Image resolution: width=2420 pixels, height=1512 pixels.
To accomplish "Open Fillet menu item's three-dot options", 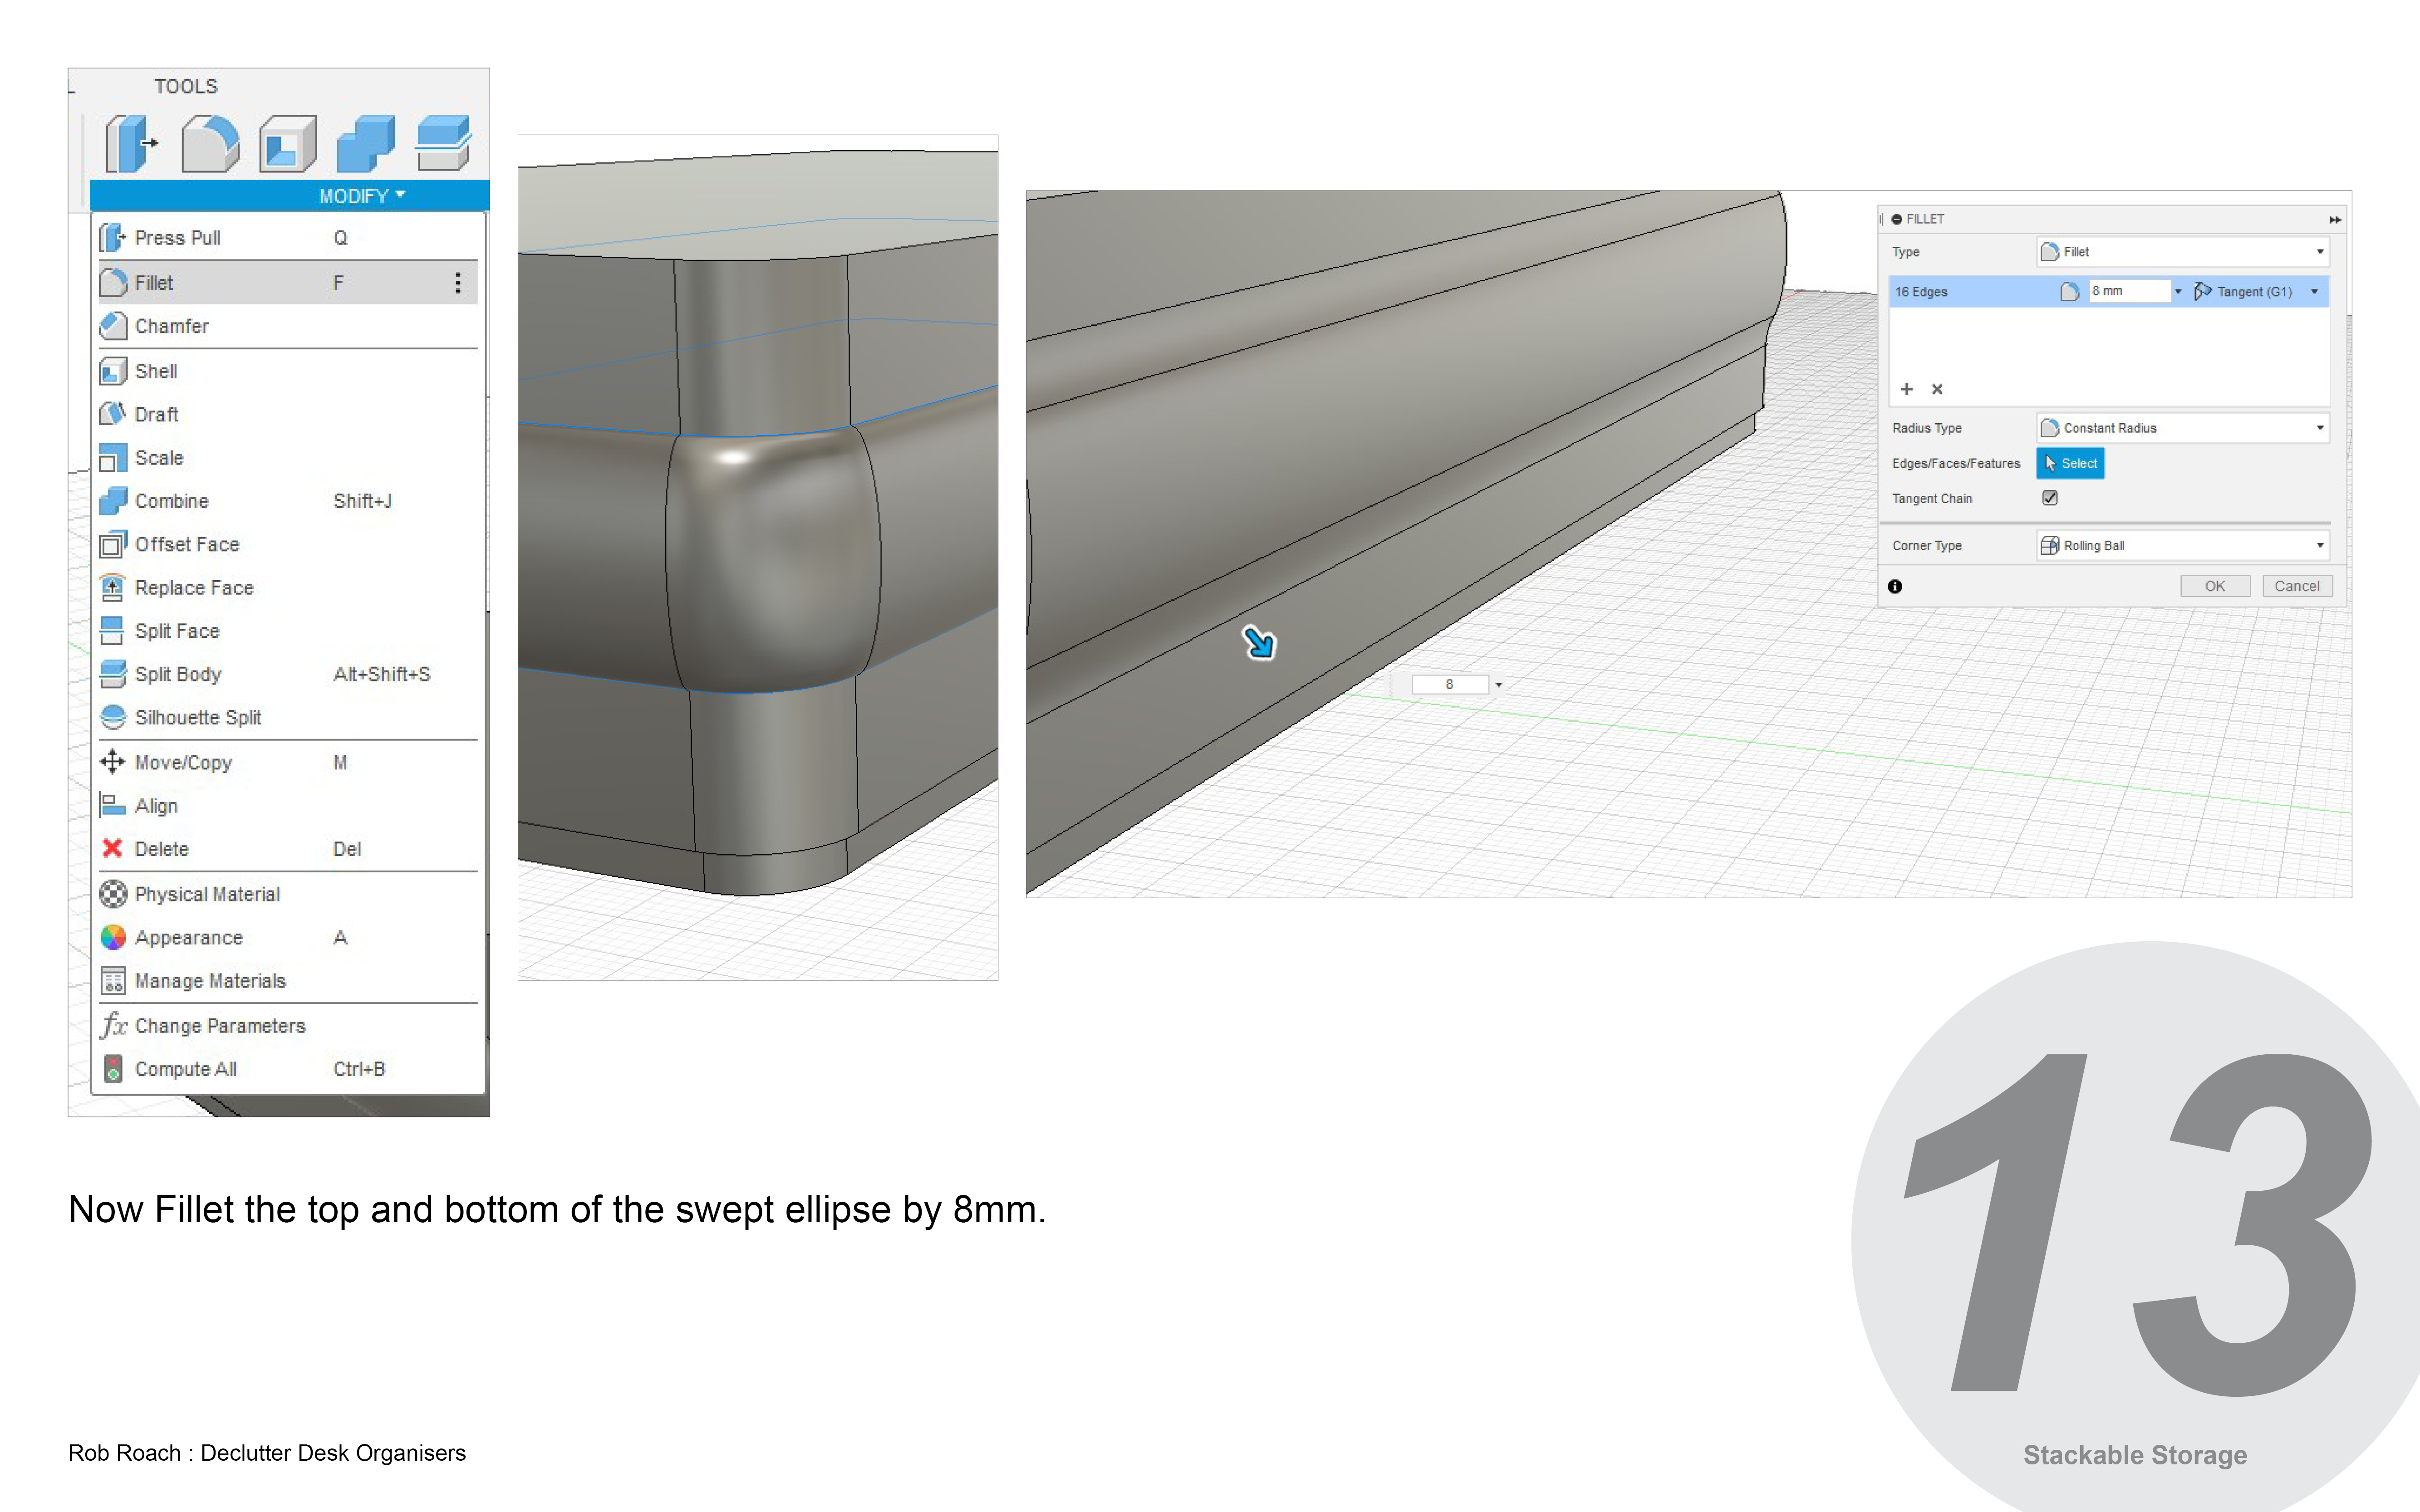I will pos(458,283).
